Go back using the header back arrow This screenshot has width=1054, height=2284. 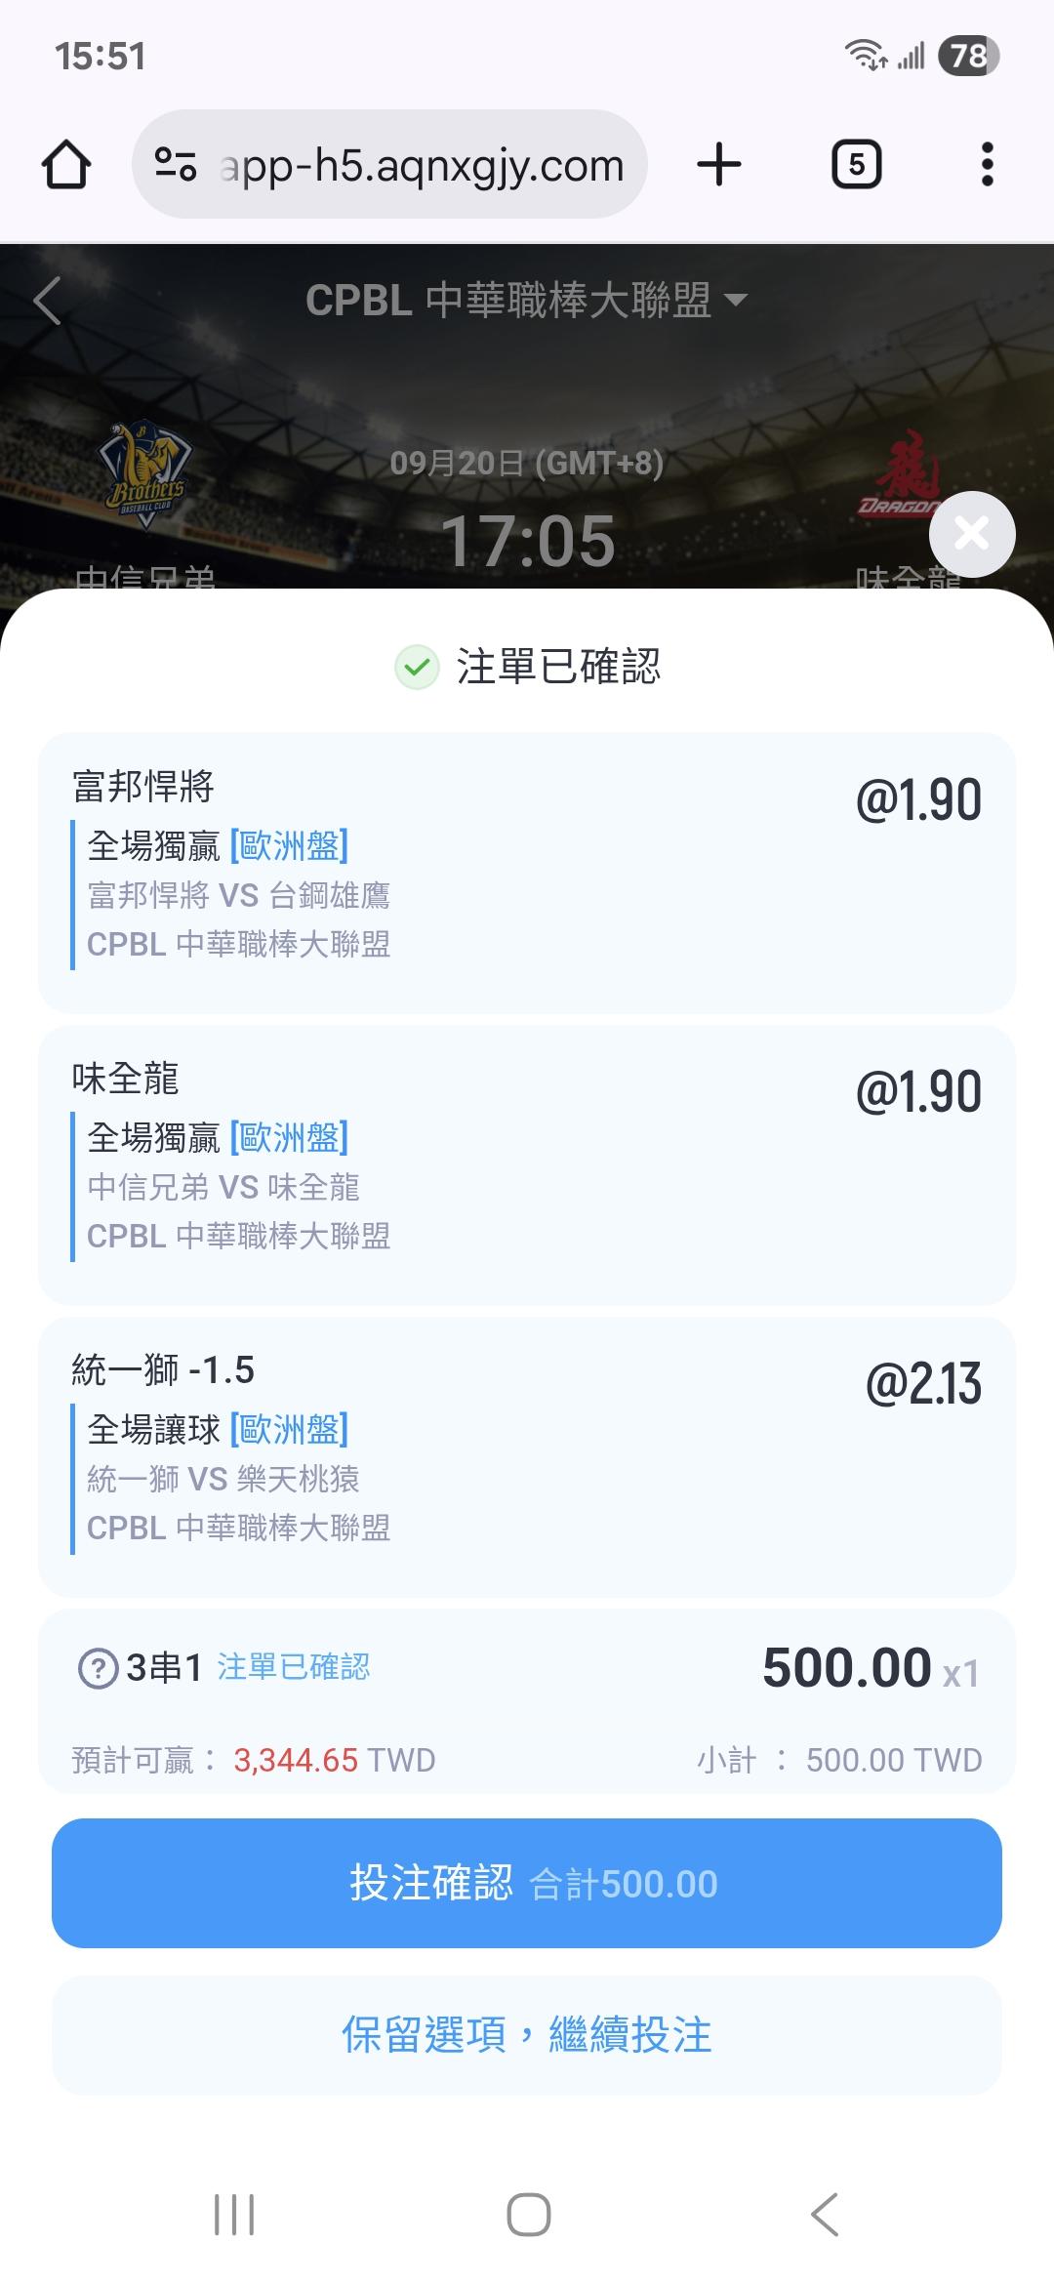pos(47,300)
